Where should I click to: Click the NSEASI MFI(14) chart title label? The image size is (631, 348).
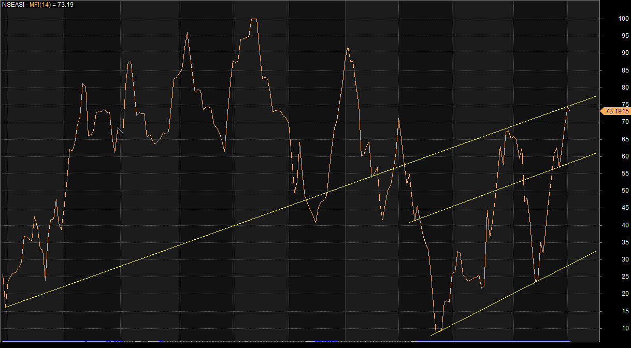[x=39, y=4]
